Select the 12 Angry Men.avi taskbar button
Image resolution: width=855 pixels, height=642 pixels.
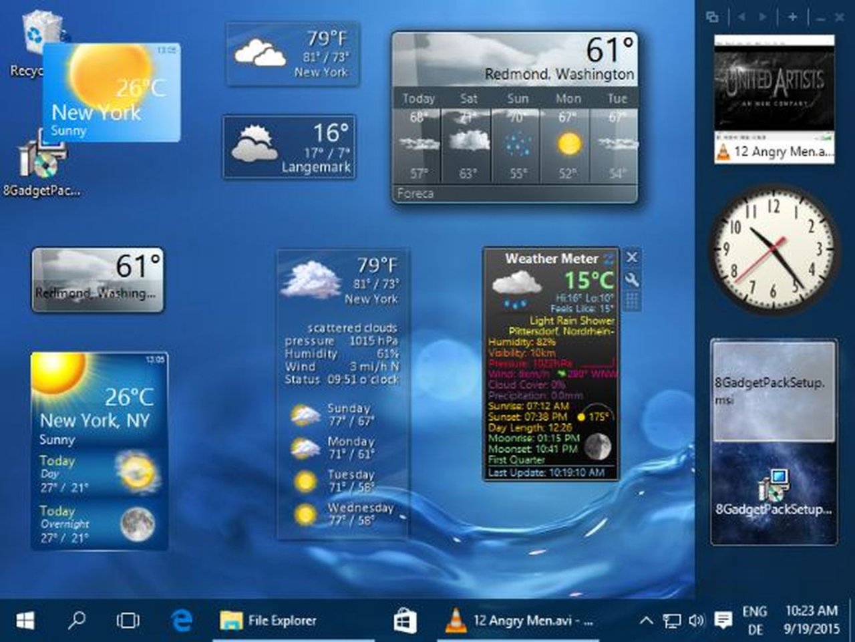(519, 621)
